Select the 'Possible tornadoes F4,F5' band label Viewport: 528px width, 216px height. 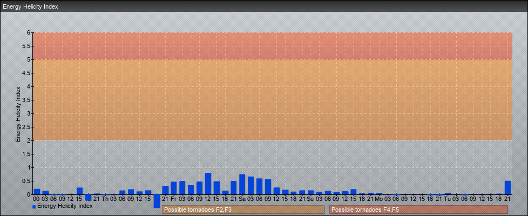click(418, 210)
